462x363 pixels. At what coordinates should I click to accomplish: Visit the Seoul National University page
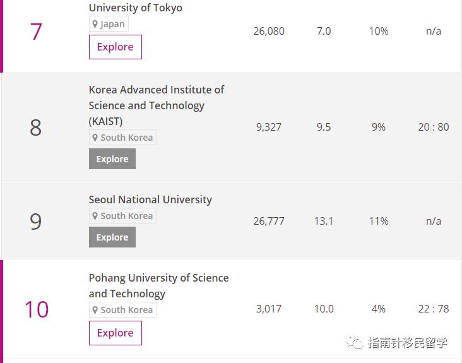coord(150,199)
